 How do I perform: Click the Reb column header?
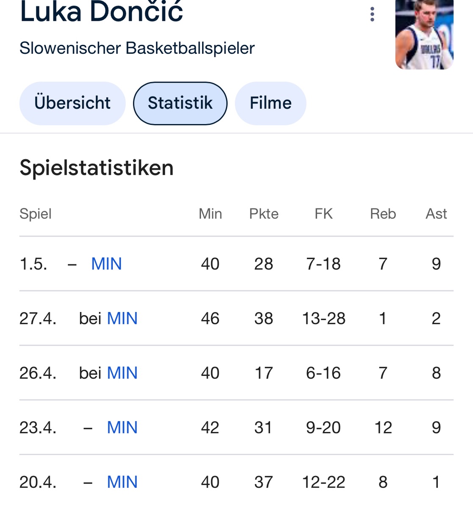click(383, 214)
